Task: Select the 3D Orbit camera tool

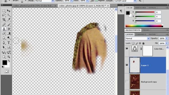Action: 9,52
